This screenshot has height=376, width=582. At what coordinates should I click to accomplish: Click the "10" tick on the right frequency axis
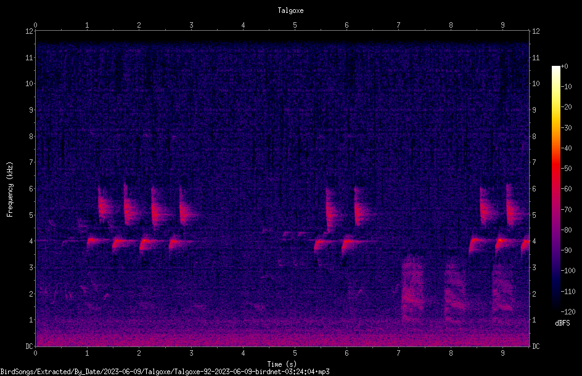[x=536, y=84]
